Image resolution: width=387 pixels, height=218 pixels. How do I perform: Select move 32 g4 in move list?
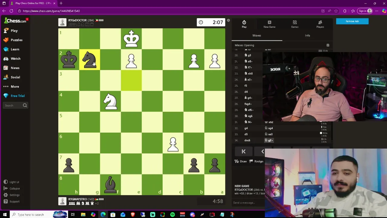point(246,128)
